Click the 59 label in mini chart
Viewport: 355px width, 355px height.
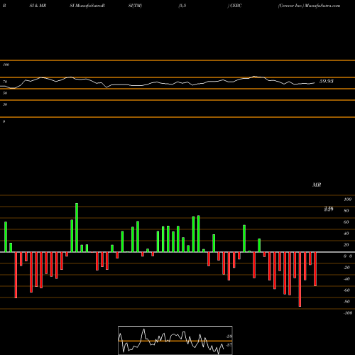click(229, 337)
